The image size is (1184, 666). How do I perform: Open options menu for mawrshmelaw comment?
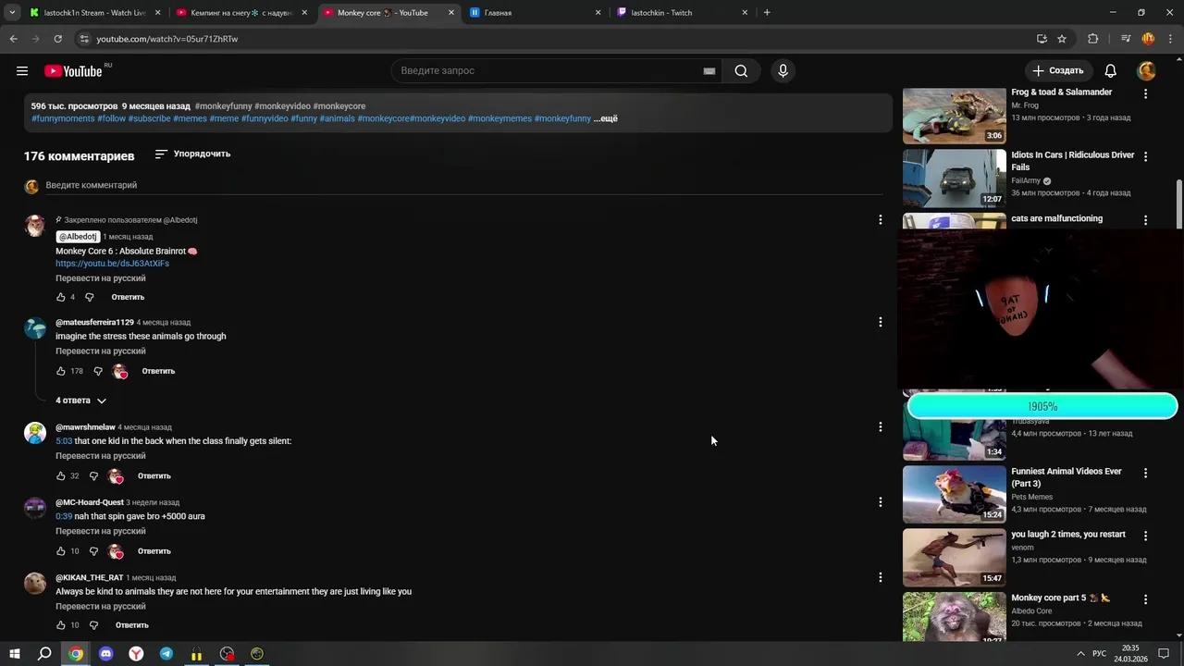click(880, 426)
